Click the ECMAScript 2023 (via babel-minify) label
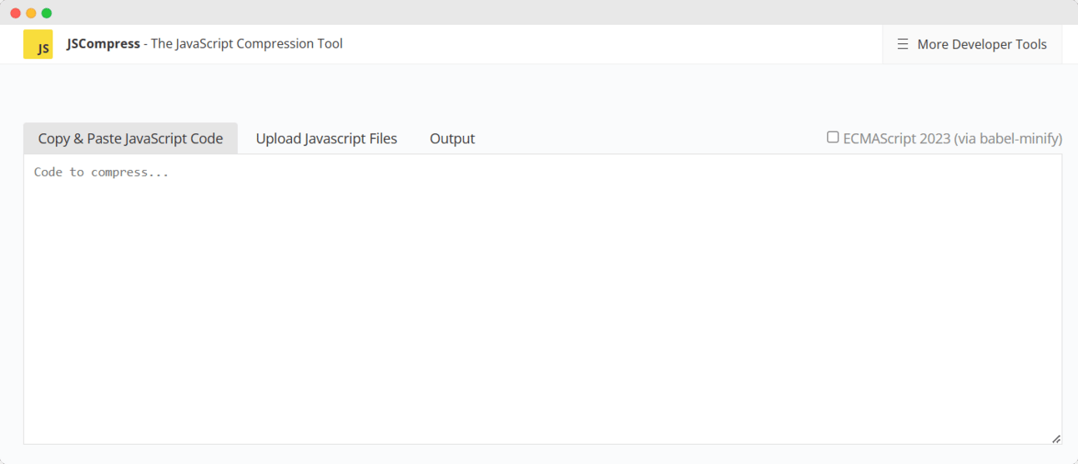The width and height of the screenshot is (1078, 464). coord(952,138)
